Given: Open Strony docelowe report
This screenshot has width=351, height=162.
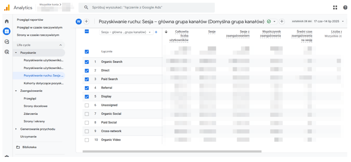Looking at the screenshot, I should click(35, 106).
